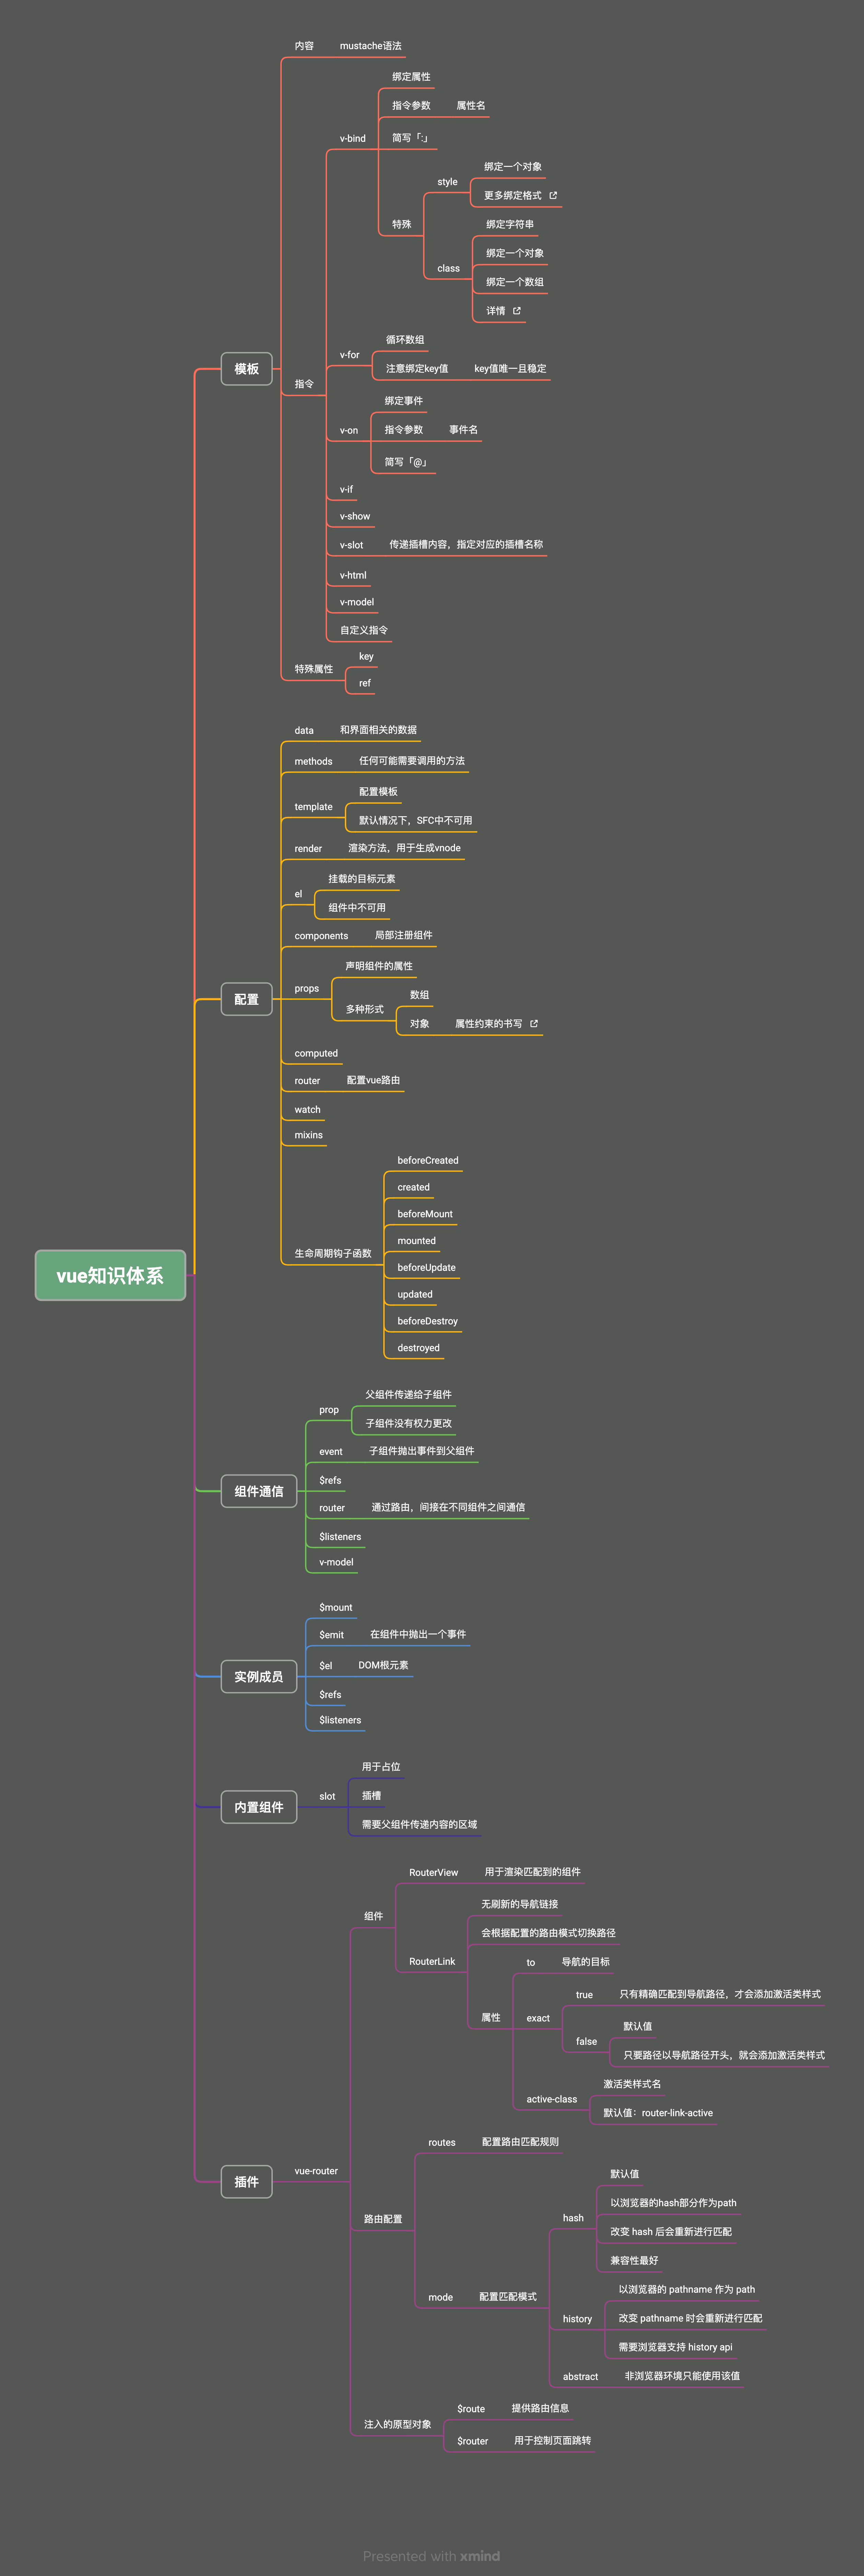The width and height of the screenshot is (864, 2576).
Task: Click the RouterView node
Action: (x=433, y=1873)
